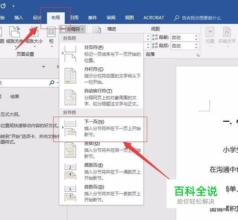The image size is (238, 220).
Task: Open the 审阅 ribbon tab
Action: pos(111,18)
